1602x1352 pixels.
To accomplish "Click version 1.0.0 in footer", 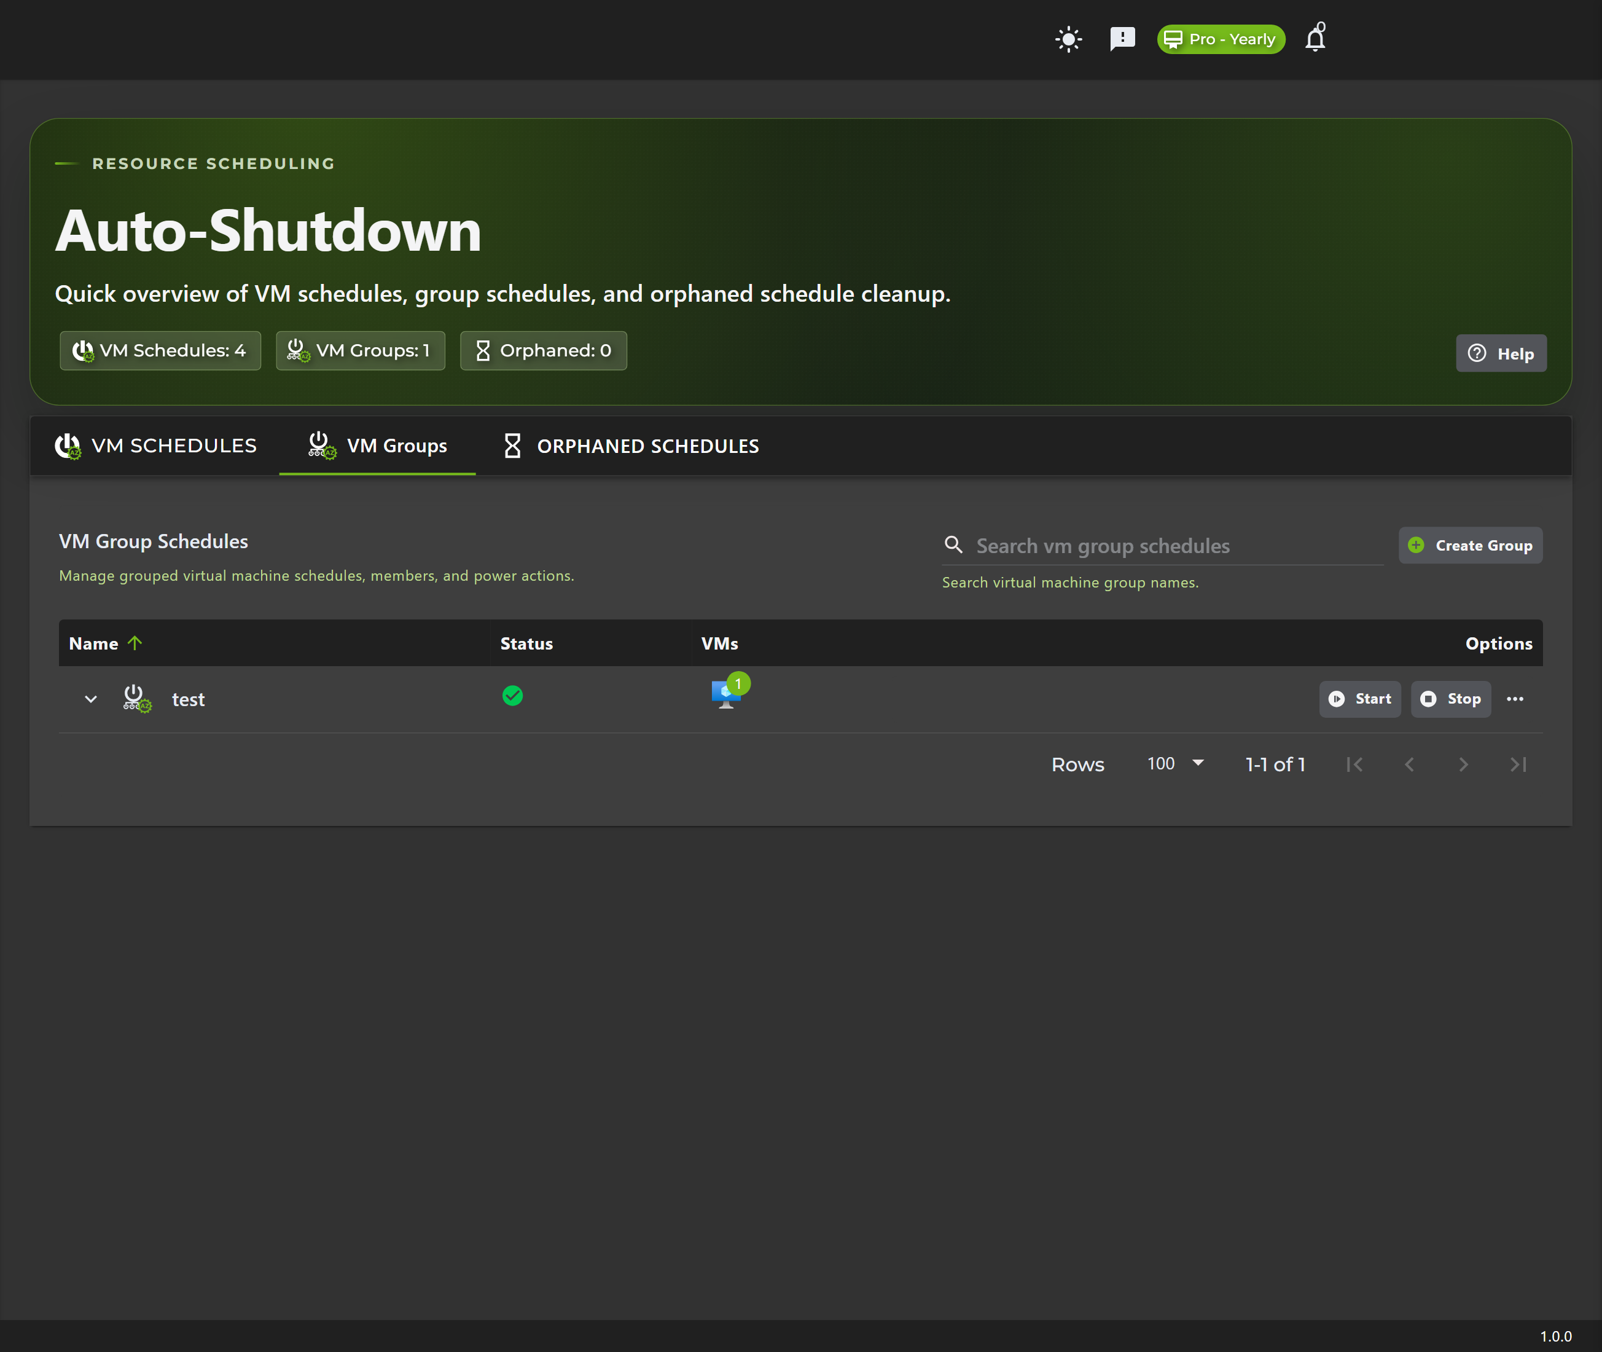I will tap(1556, 1336).
